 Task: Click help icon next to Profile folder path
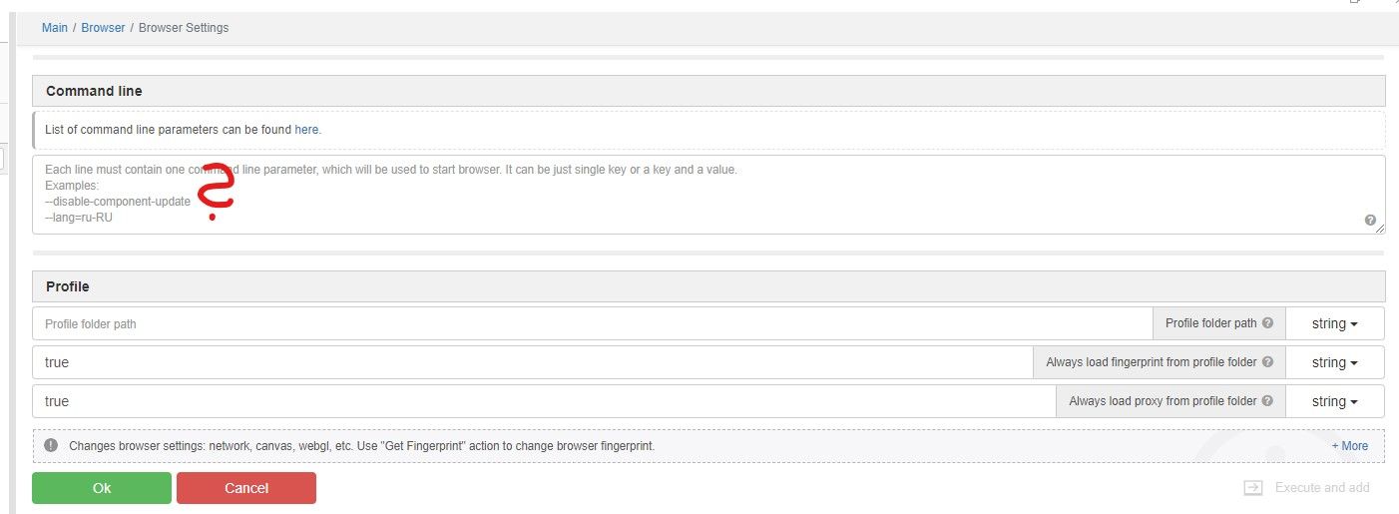click(1267, 323)
